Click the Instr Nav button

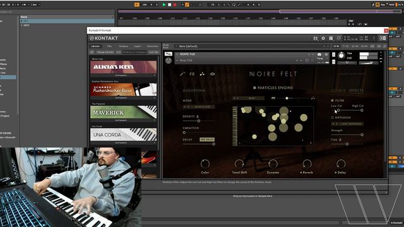tap(153, 52)
